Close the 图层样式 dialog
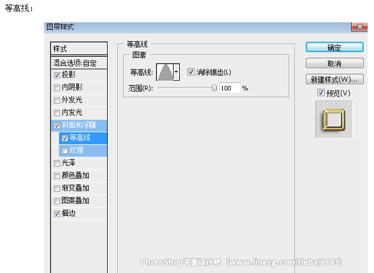The height and width of the screenshot is (273, 374). coord(360,27)
